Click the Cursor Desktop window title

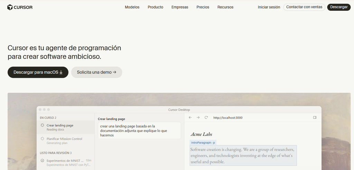click(179, 110)
